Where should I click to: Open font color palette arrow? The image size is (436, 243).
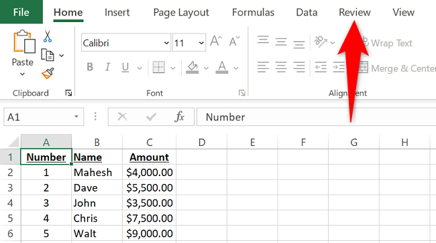click(x=236, y=68)
